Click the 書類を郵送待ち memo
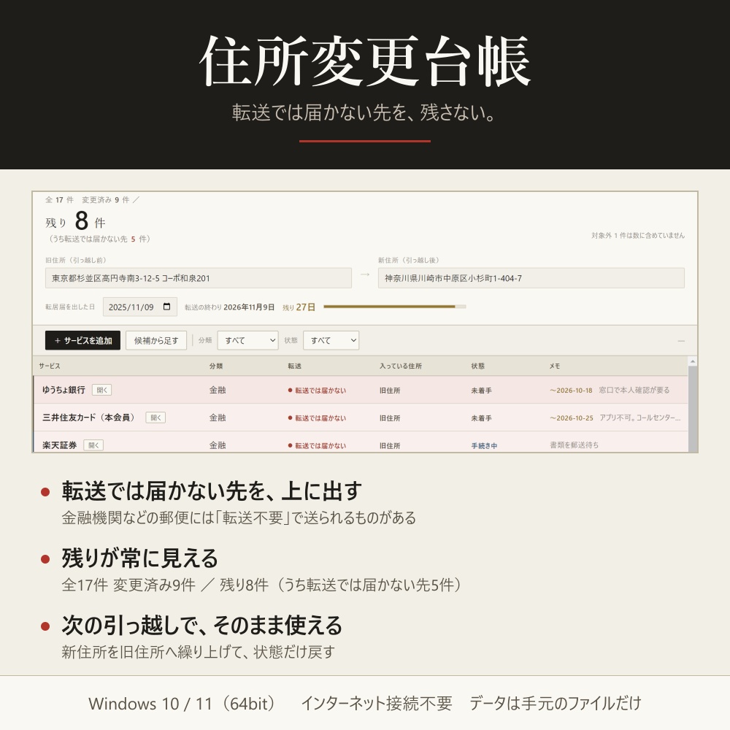Viewport: 730px width, 730px height. [x=574, y=445]
